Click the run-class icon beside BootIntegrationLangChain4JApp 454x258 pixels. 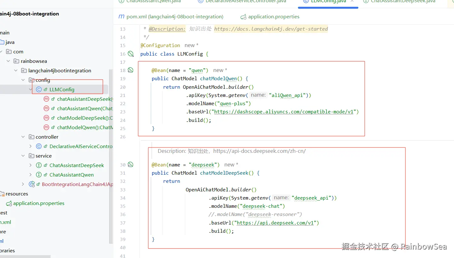(32, 184)
